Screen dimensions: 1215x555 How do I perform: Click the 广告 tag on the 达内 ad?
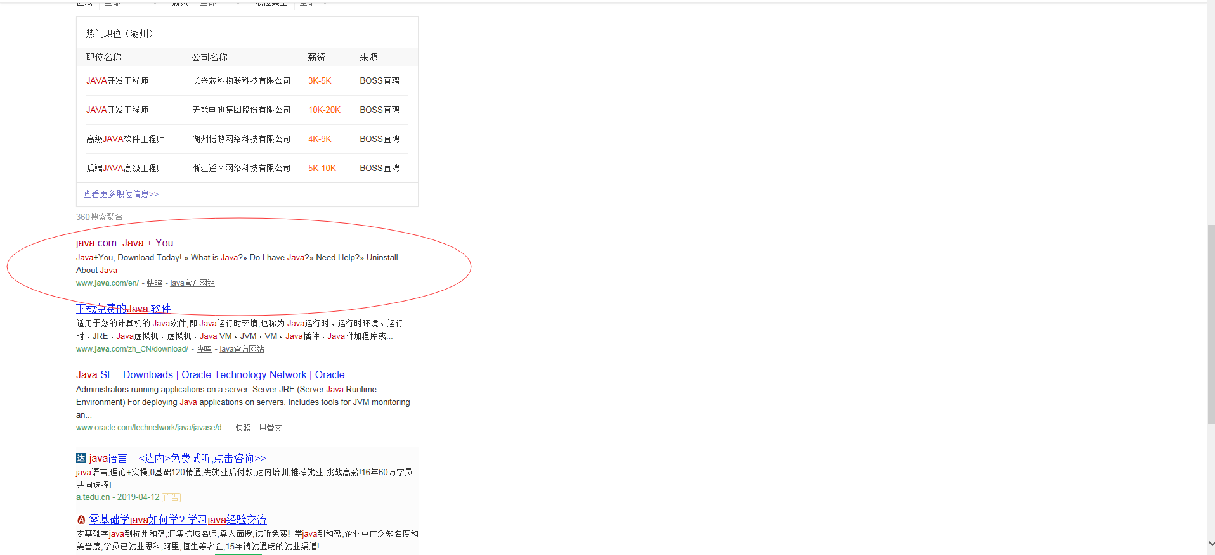pyautogui.click(x=171, y=497)
